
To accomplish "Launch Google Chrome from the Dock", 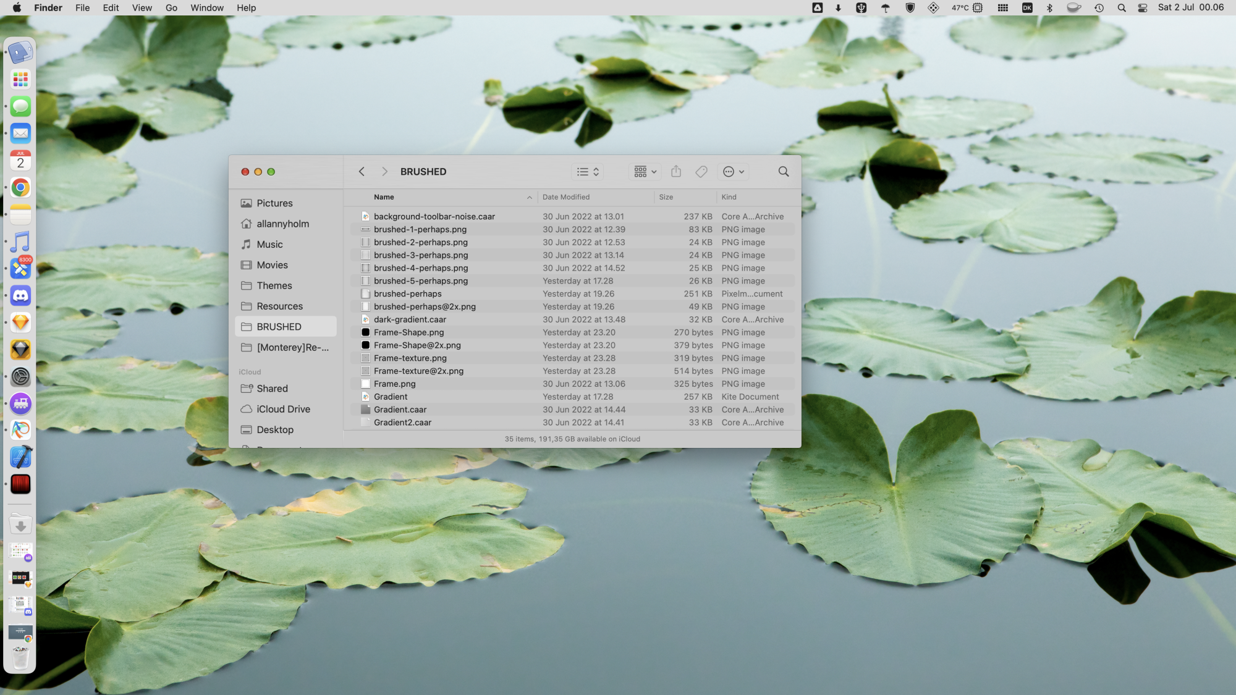I will (20, 188).
